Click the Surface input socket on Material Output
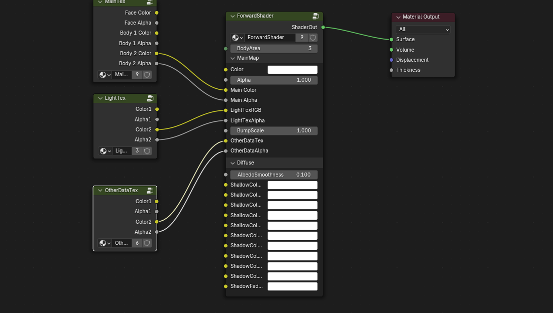This screenshot has width=553, height=313. tap(391, 39)
